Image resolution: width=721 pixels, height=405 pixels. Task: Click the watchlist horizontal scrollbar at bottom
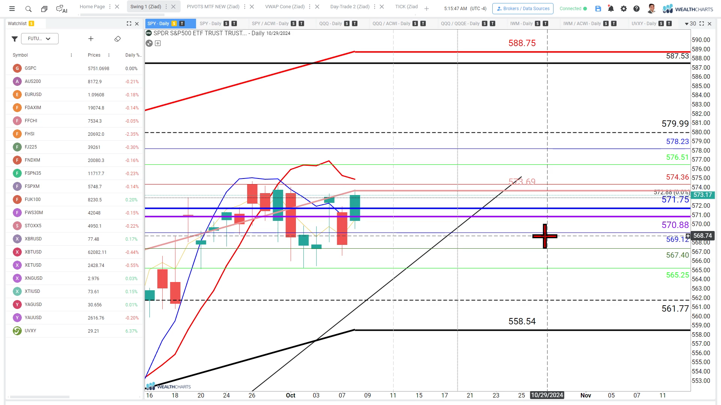click(x=40, y=397)
